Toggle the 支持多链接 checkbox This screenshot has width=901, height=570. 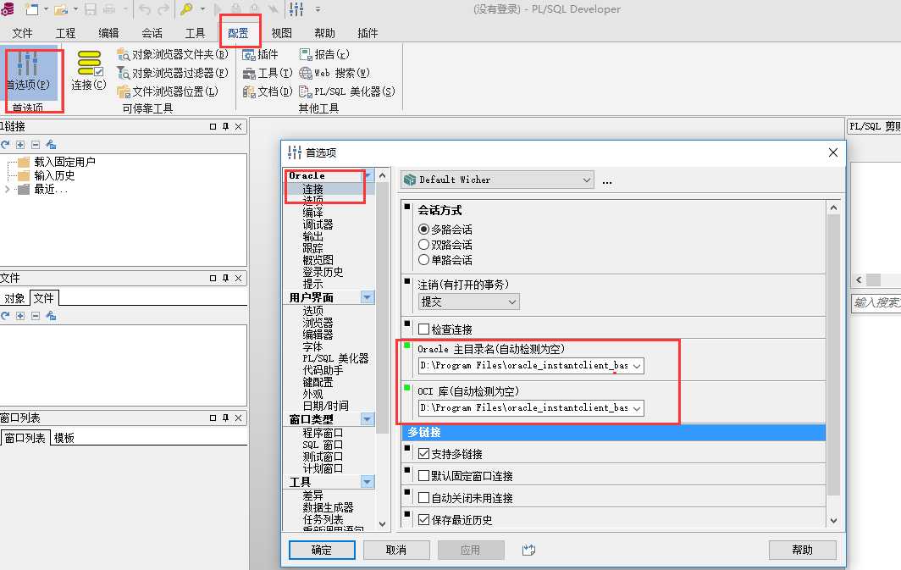click(423, 454)
